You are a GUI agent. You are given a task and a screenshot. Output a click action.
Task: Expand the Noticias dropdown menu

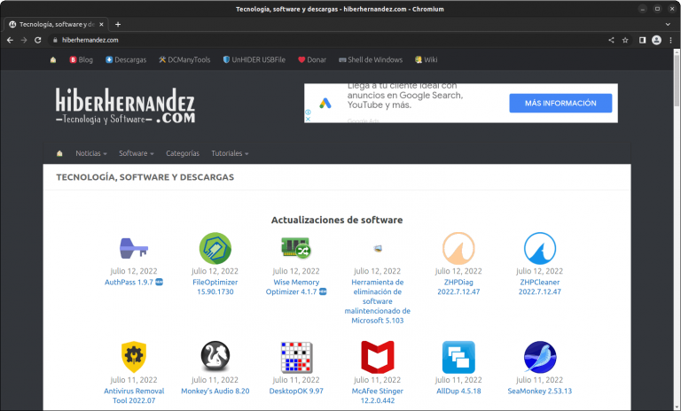click(x=90, y=153)
